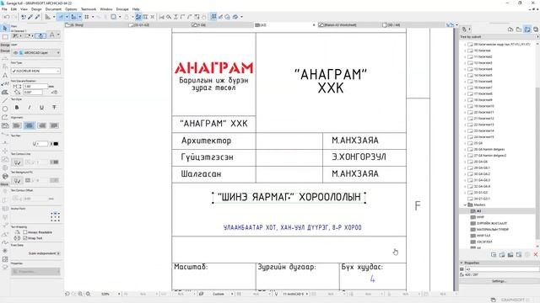Click the Publisher Sets icon in Navigator header

click(x=536, y=29)
